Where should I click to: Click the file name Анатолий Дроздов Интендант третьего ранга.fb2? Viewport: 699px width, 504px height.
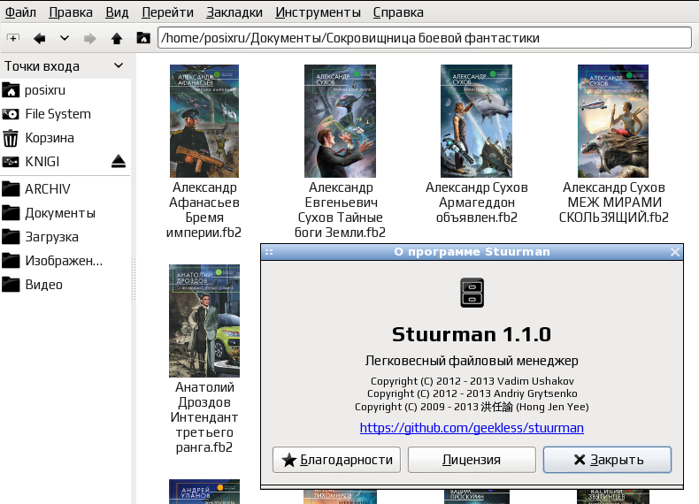tap(204, 417)
